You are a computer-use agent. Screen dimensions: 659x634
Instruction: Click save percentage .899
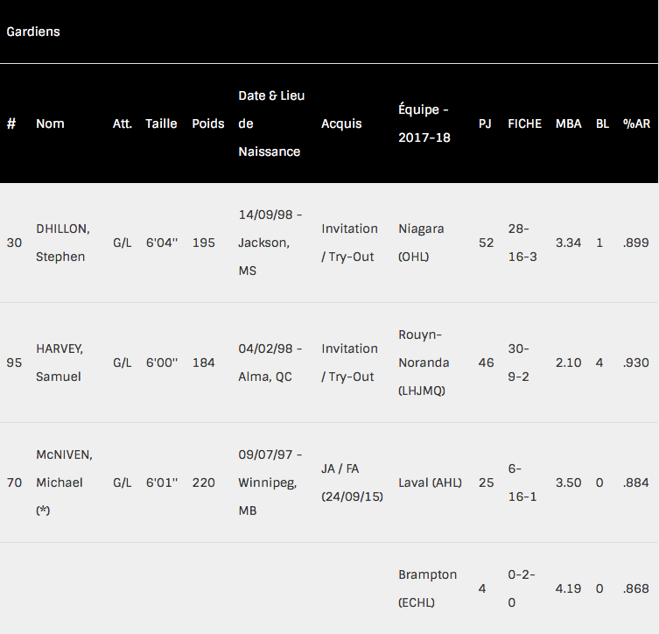point(636,243)
